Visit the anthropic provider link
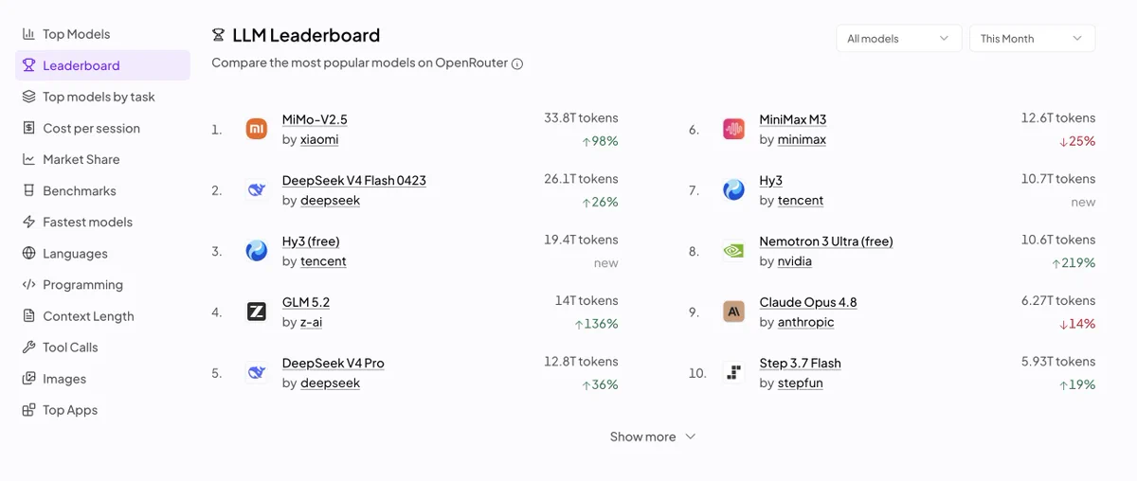Viewport: 1137px width, 481px height. click(806, 322)
